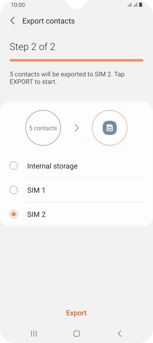Tap the 5 contacts circle
This screenshot has width=153, height=343.
click(x=43, y=128)
